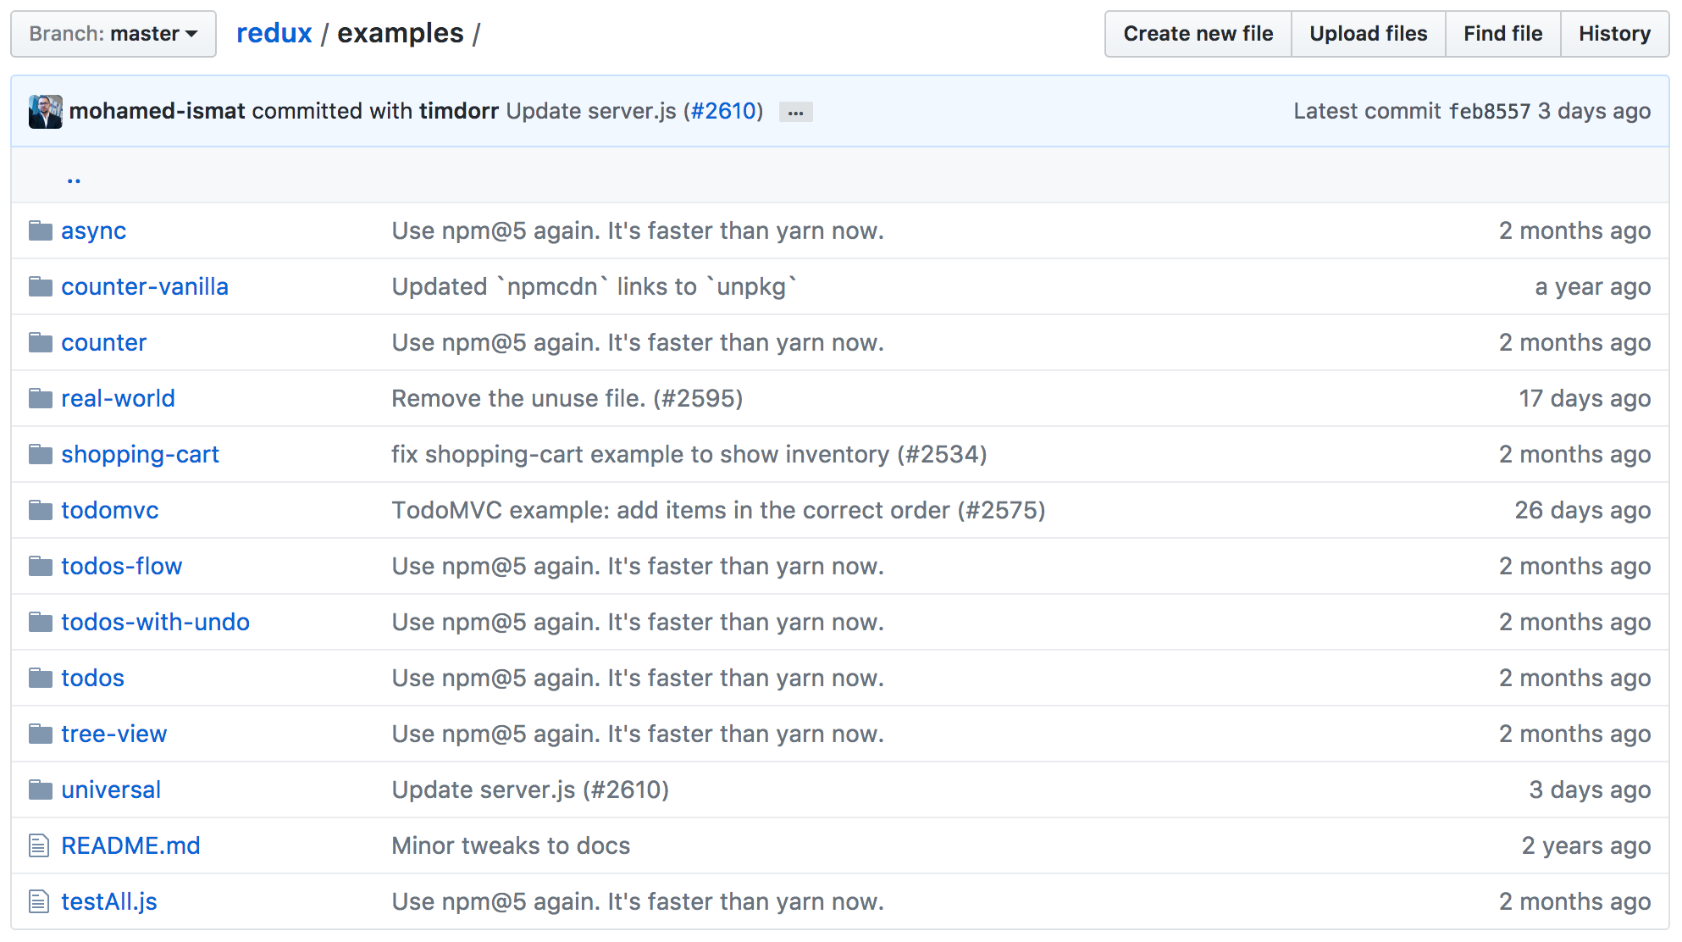Screen dimensions: 1682x942
Task: Click the async folder icon
Action: click(x=40, y=230)
